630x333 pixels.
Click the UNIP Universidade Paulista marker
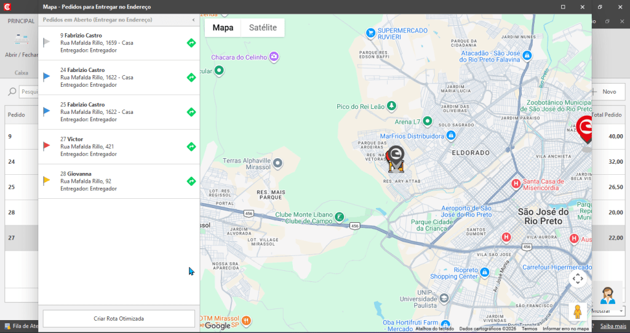coord(444,298)
